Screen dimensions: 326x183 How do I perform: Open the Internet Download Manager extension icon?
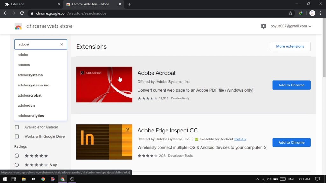point(301,13)
